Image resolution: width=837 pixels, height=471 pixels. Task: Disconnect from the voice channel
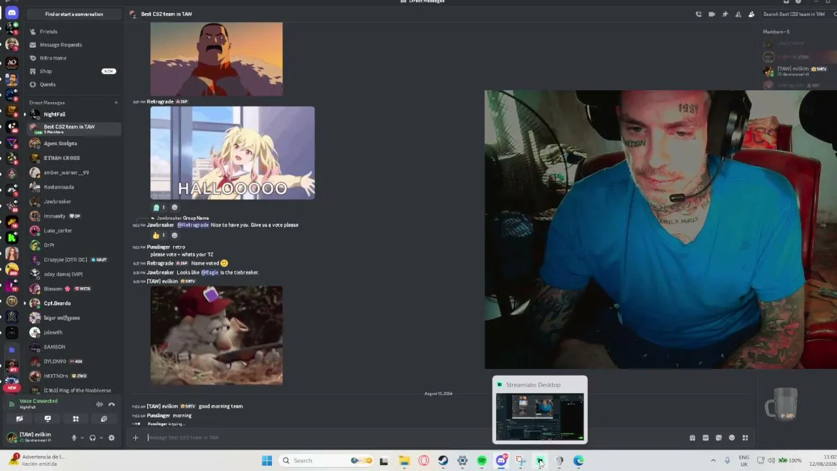coord(112,404)
